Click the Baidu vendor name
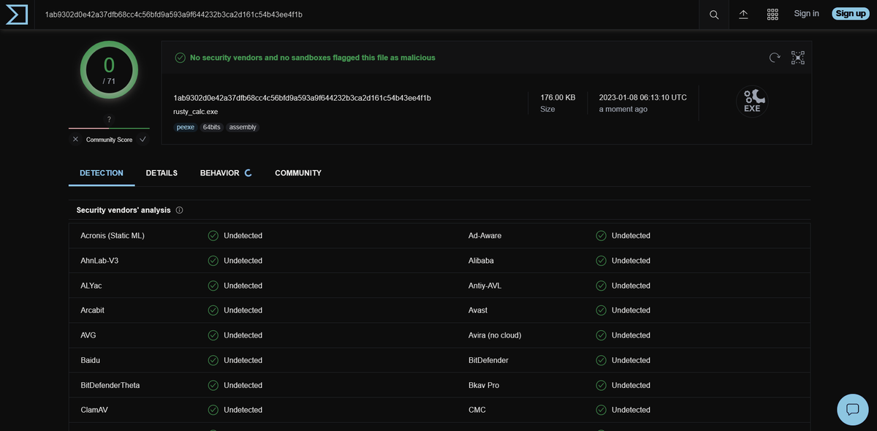Screen dimensions: 877x431 (91, 360)
